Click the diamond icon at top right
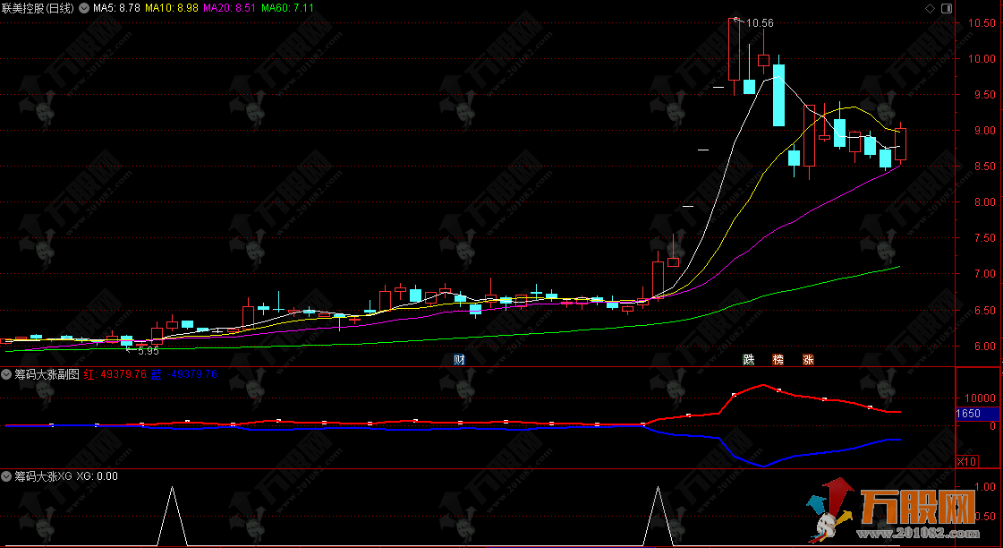 click(930, 8)
